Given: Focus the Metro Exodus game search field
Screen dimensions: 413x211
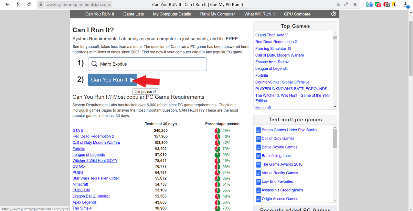Looking at the screenshot, I should (147, 64).
